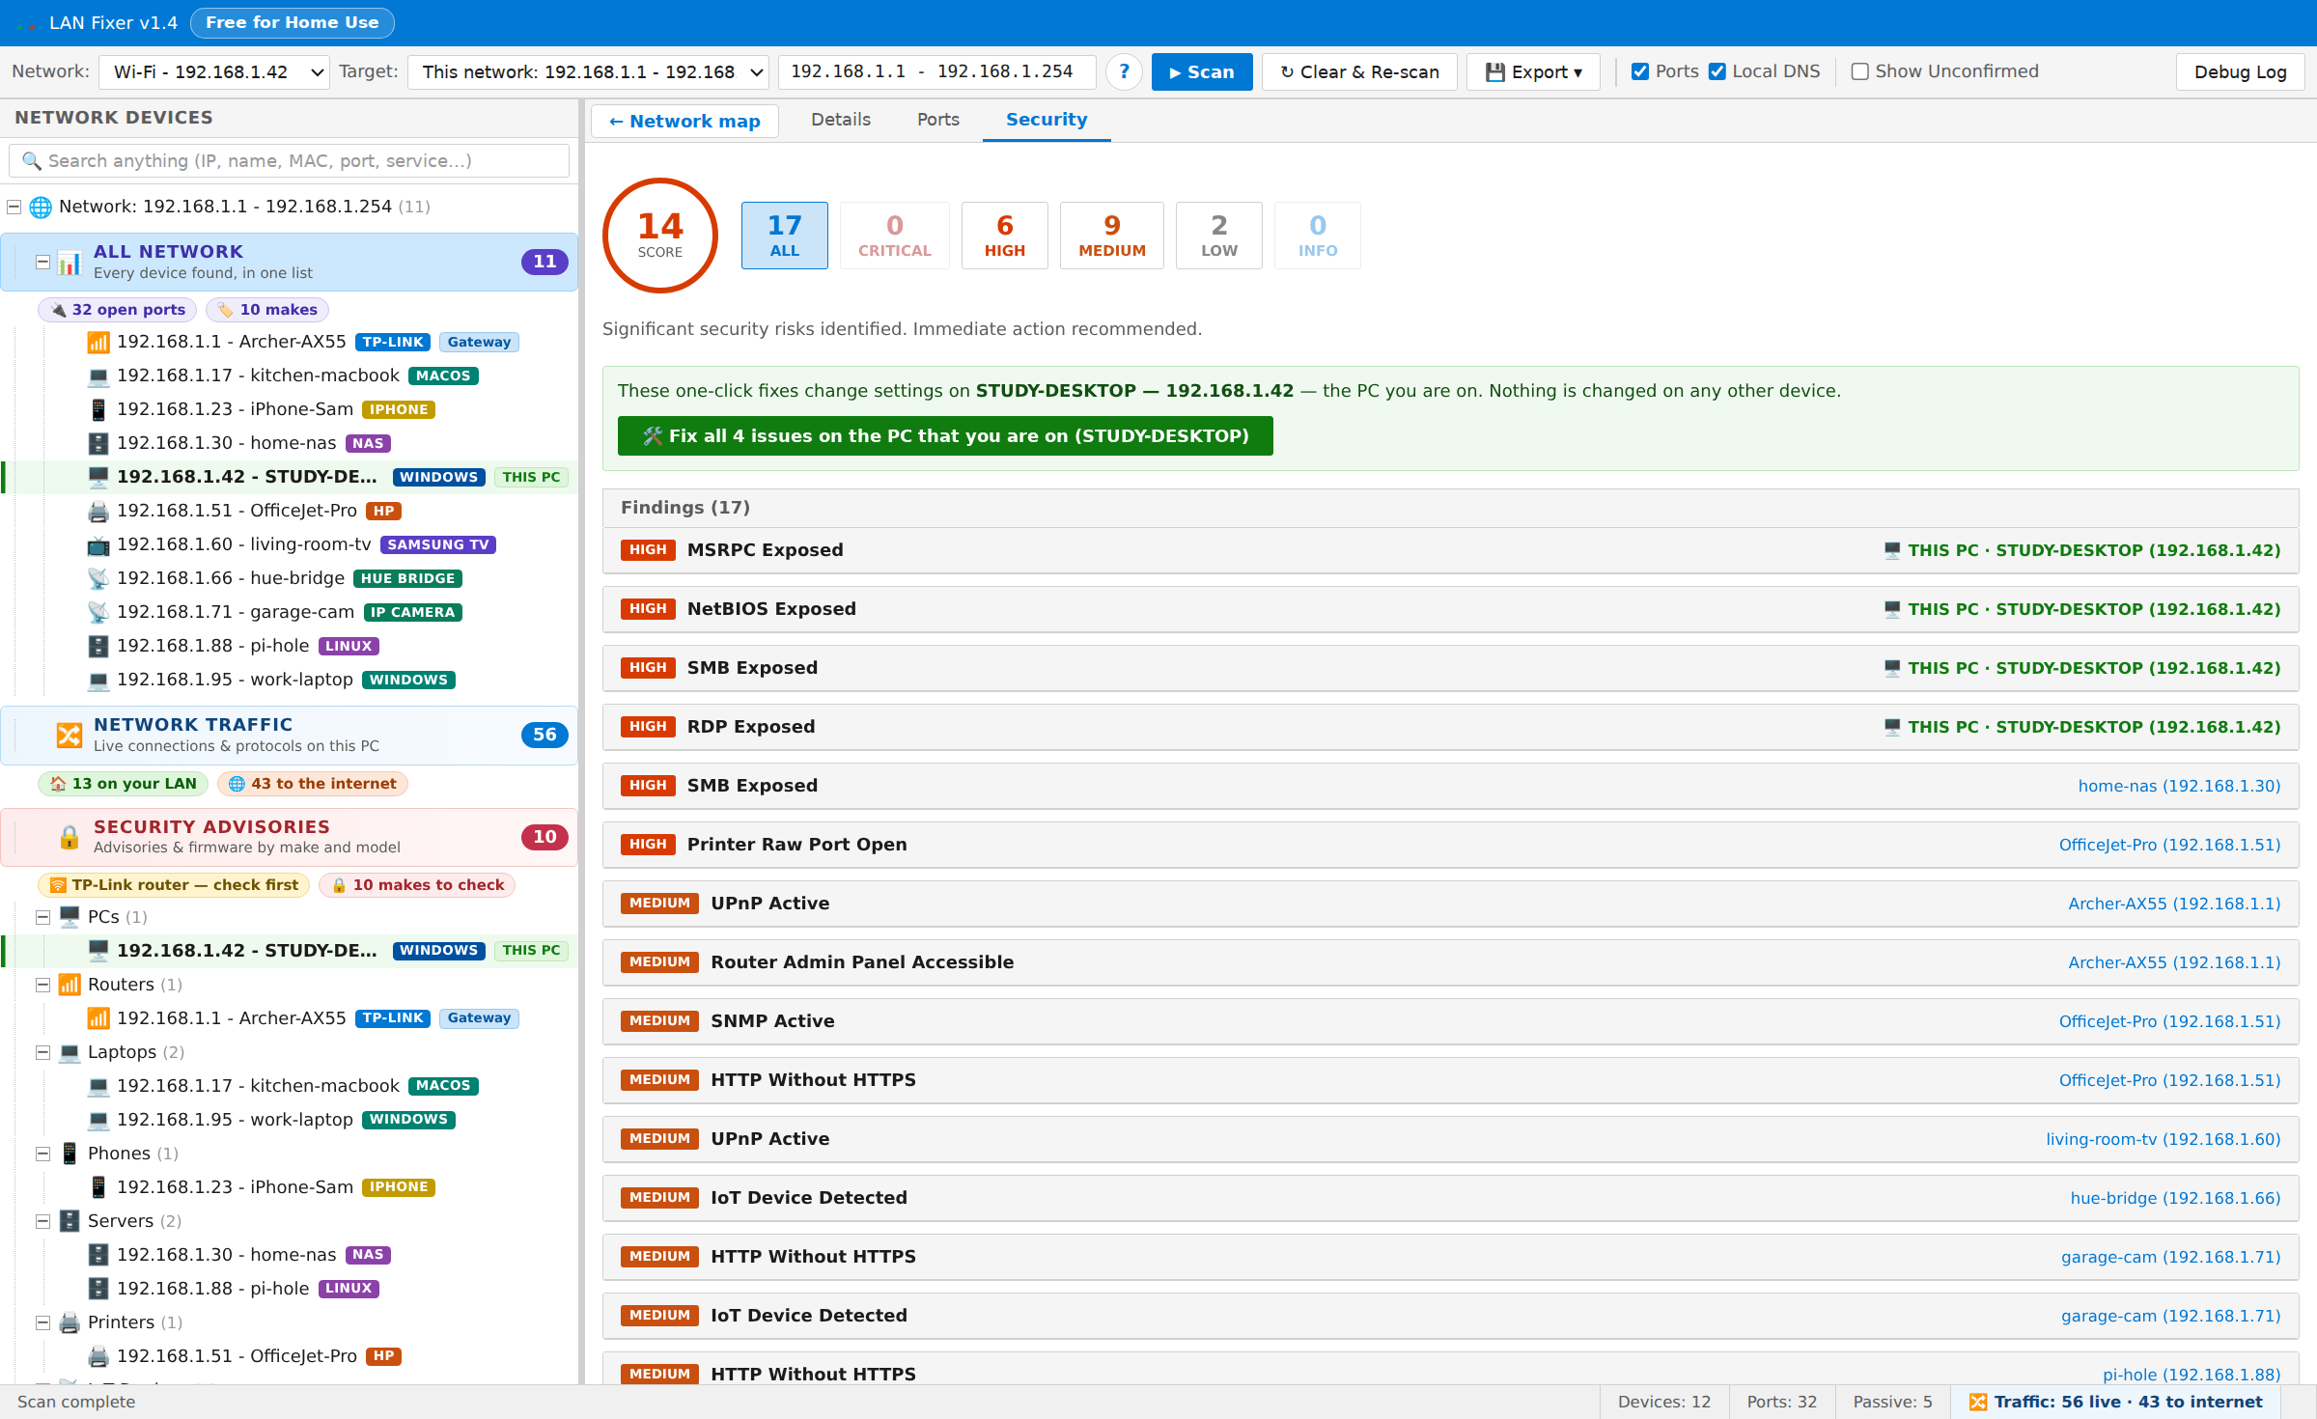Fix all 4 issues on STUDY-DESKTOP

pyautogui.click(x=945, y=435)
